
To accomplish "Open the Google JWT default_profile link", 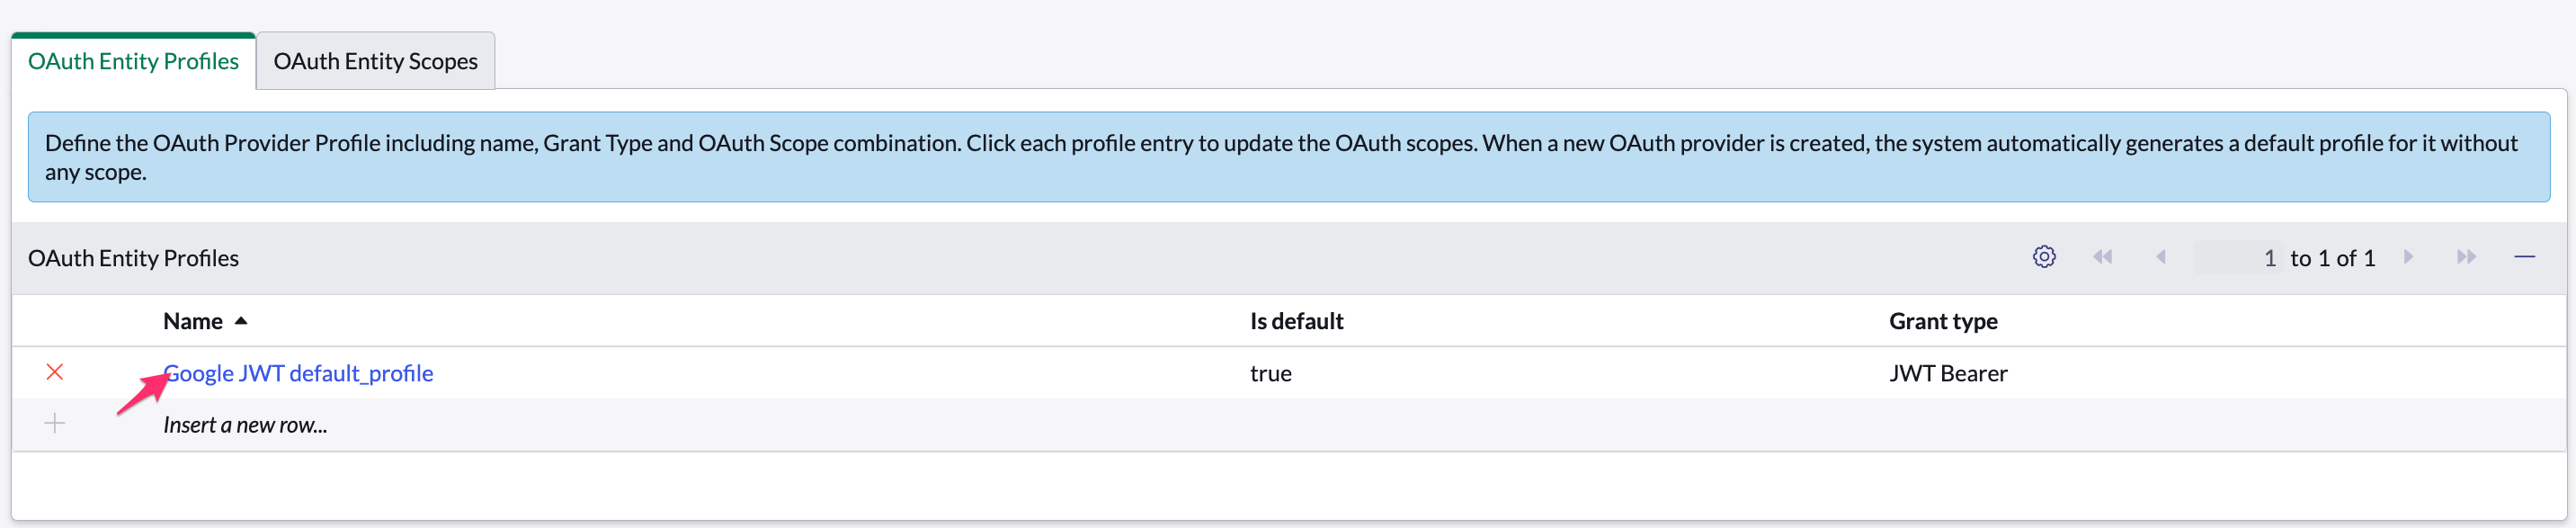I will coord(298,372).
